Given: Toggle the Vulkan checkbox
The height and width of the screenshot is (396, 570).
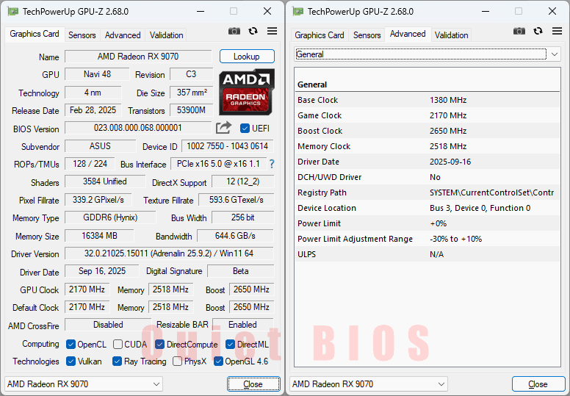Looking at the screenshot, I should [71, 361].
